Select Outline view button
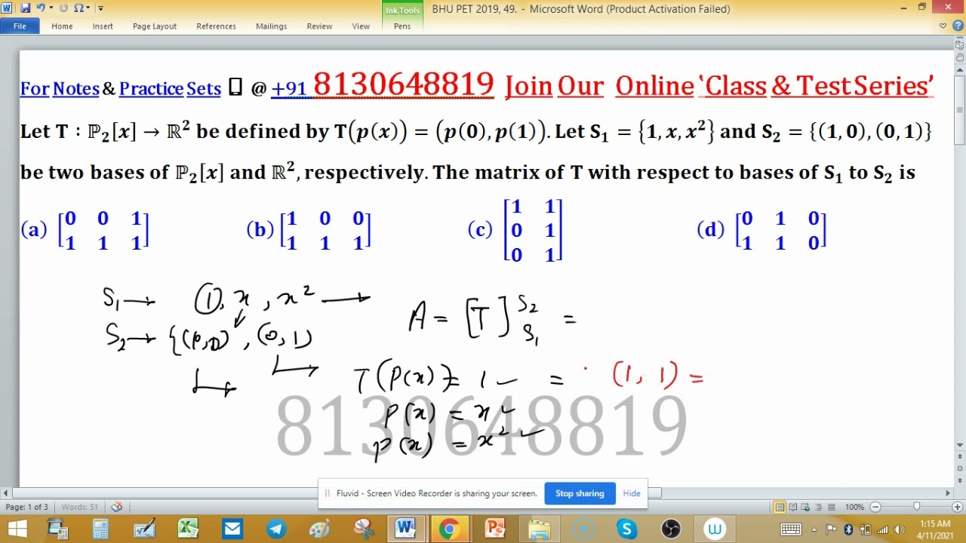The height and width of the screenshot is (543, 966). [x=819, y=507]
